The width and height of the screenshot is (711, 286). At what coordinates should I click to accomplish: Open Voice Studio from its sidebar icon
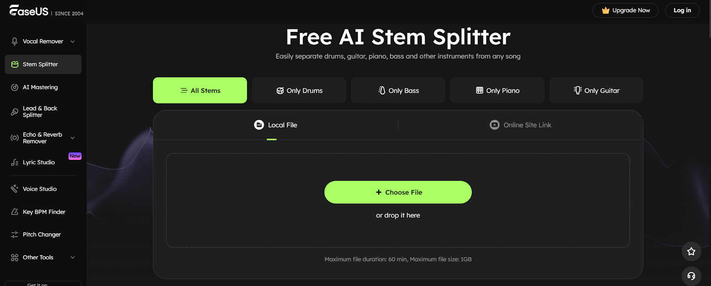15,189
